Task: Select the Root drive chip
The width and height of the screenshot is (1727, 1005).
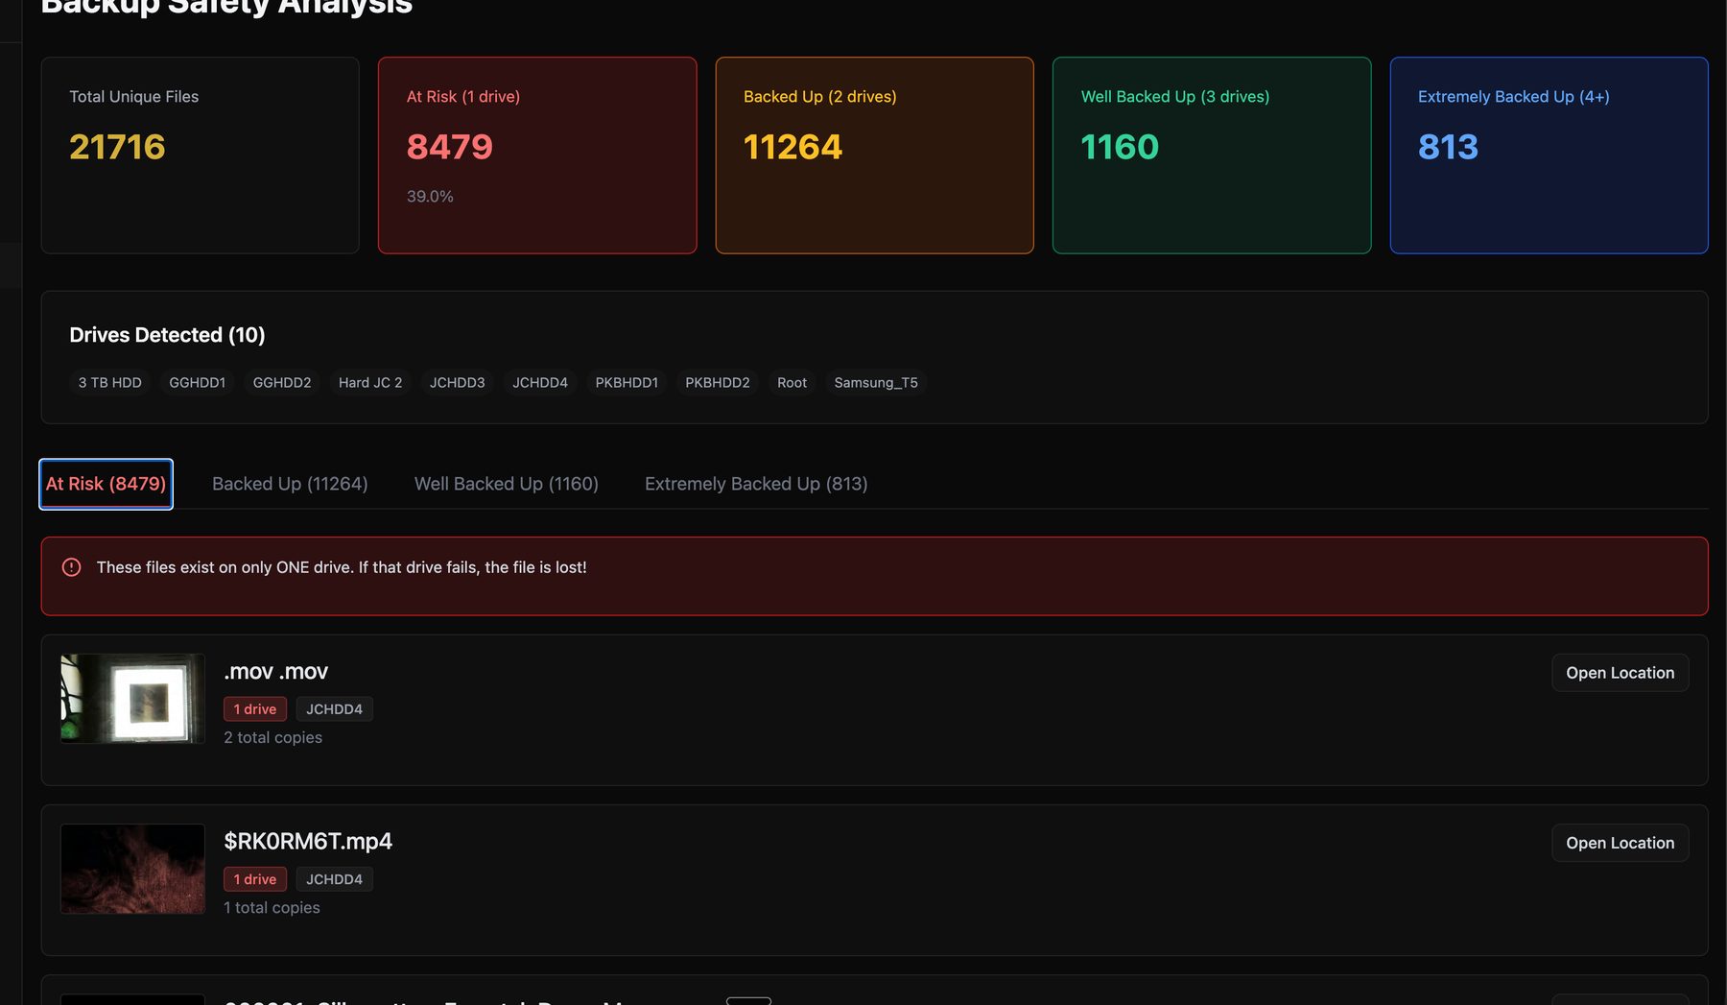Action: [792, 383]
